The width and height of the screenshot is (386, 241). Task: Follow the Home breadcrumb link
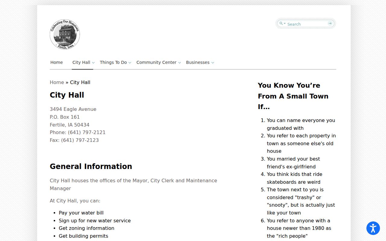click(57, 82)
